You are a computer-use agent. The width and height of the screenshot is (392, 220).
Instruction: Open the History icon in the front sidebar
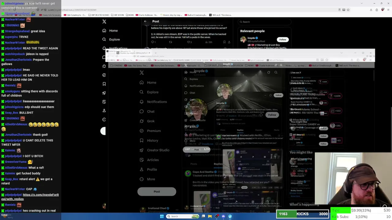pyautogui.click(x=141, y=141)
